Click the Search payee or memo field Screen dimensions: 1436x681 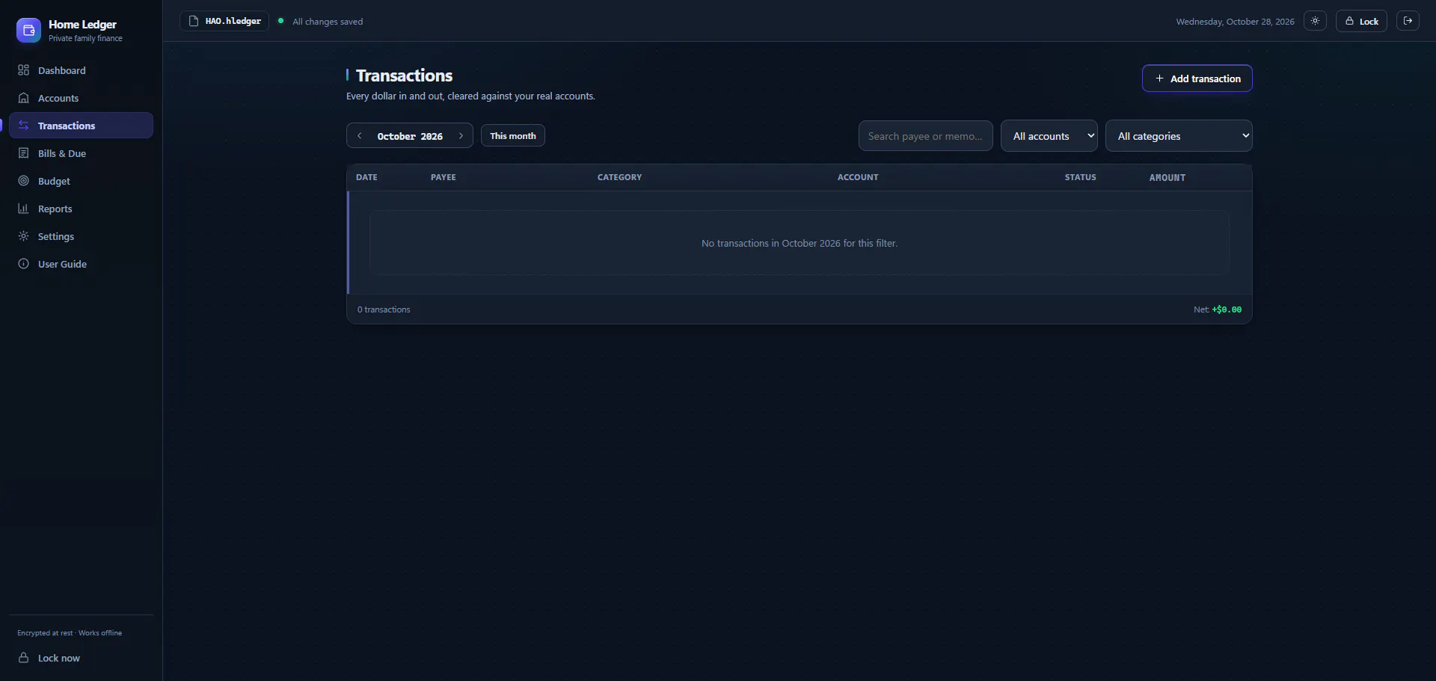click(926, 136)
